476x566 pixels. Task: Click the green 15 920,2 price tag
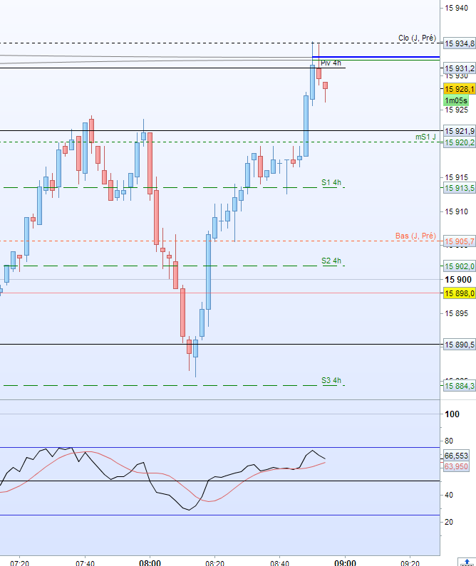460,142
